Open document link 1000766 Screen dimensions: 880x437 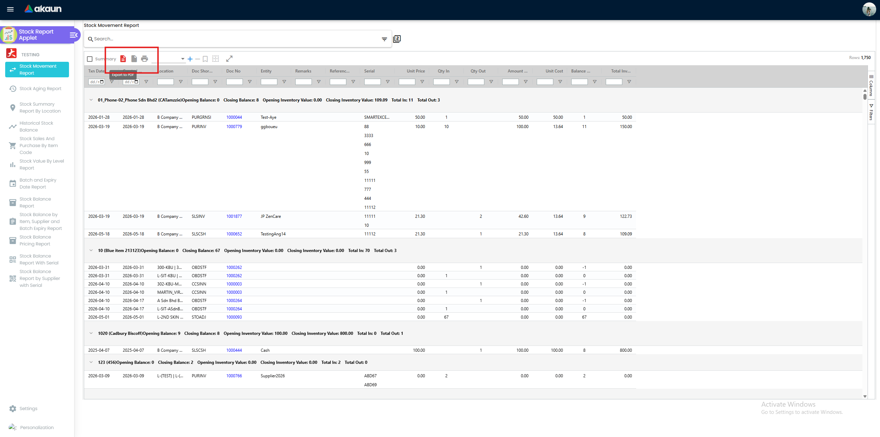pos(234,376)
